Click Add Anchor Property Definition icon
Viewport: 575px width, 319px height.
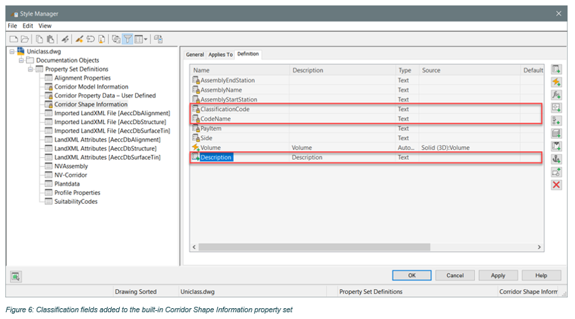(x=556, y=159)
